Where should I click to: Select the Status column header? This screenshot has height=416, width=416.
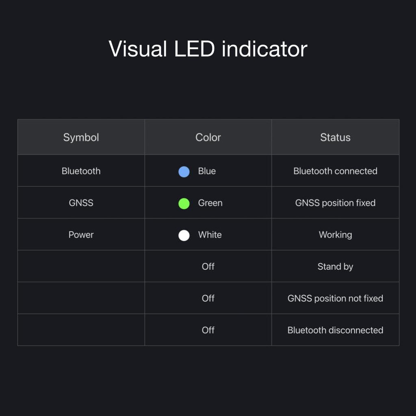(335, 137)
